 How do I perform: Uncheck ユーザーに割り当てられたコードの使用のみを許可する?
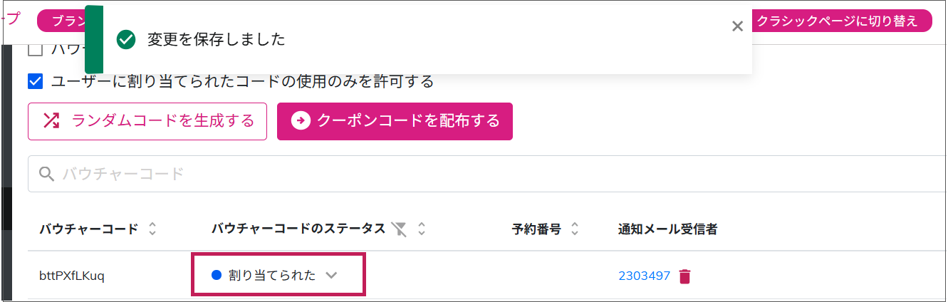pos(35,81)
